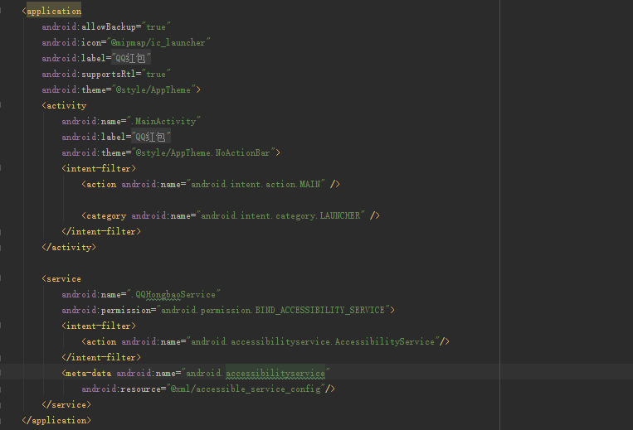Viewport: 633px width, 430px height.
Task: Place cursor in the allowBackup "true" value
Action: [x=156, y=27]
